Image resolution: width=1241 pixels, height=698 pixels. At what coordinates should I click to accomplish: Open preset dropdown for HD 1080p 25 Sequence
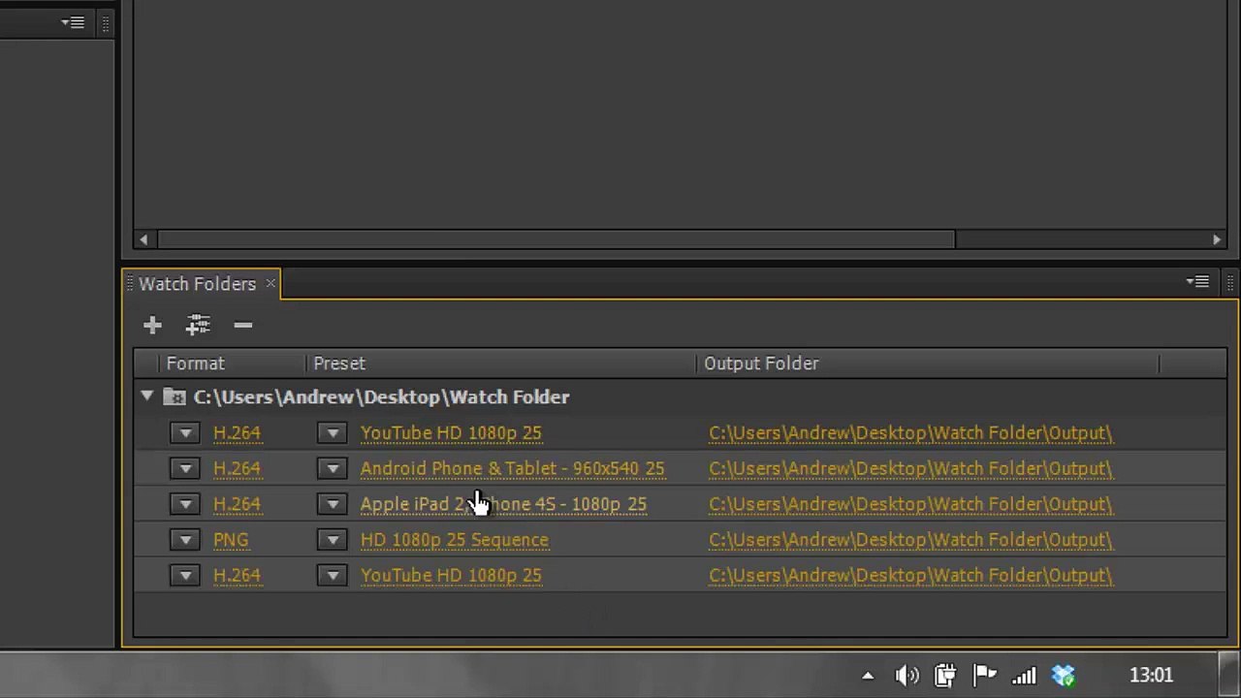click(x=333, y=540)
